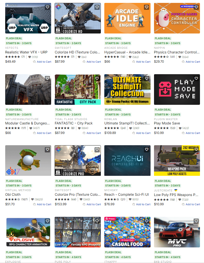Toggle wishlist heart on Play Mode Save thumbnail
Viewport: 204px width, 263px height.
(x=196, y=79)
